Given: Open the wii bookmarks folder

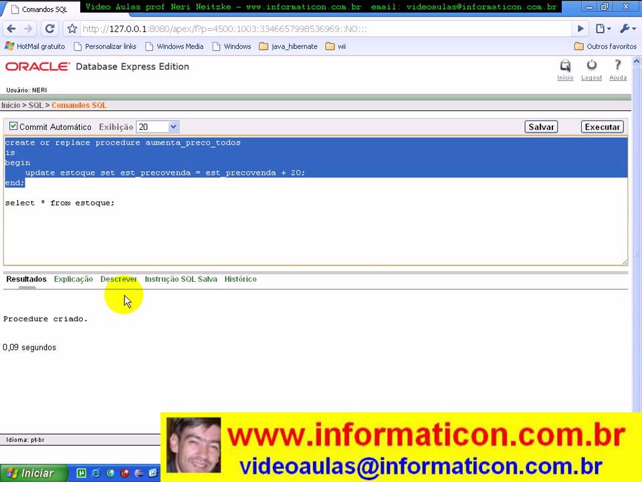Looking at the screenshot, I should 336,46.
